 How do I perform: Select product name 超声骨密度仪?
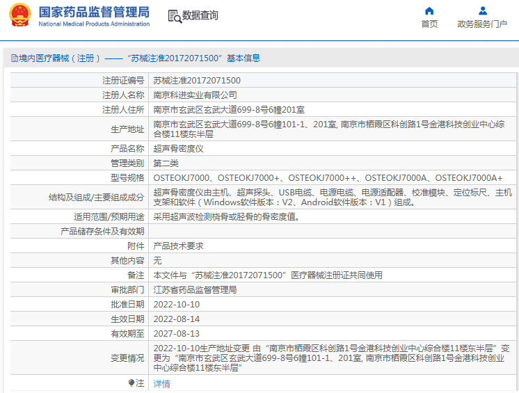(178, 149)
